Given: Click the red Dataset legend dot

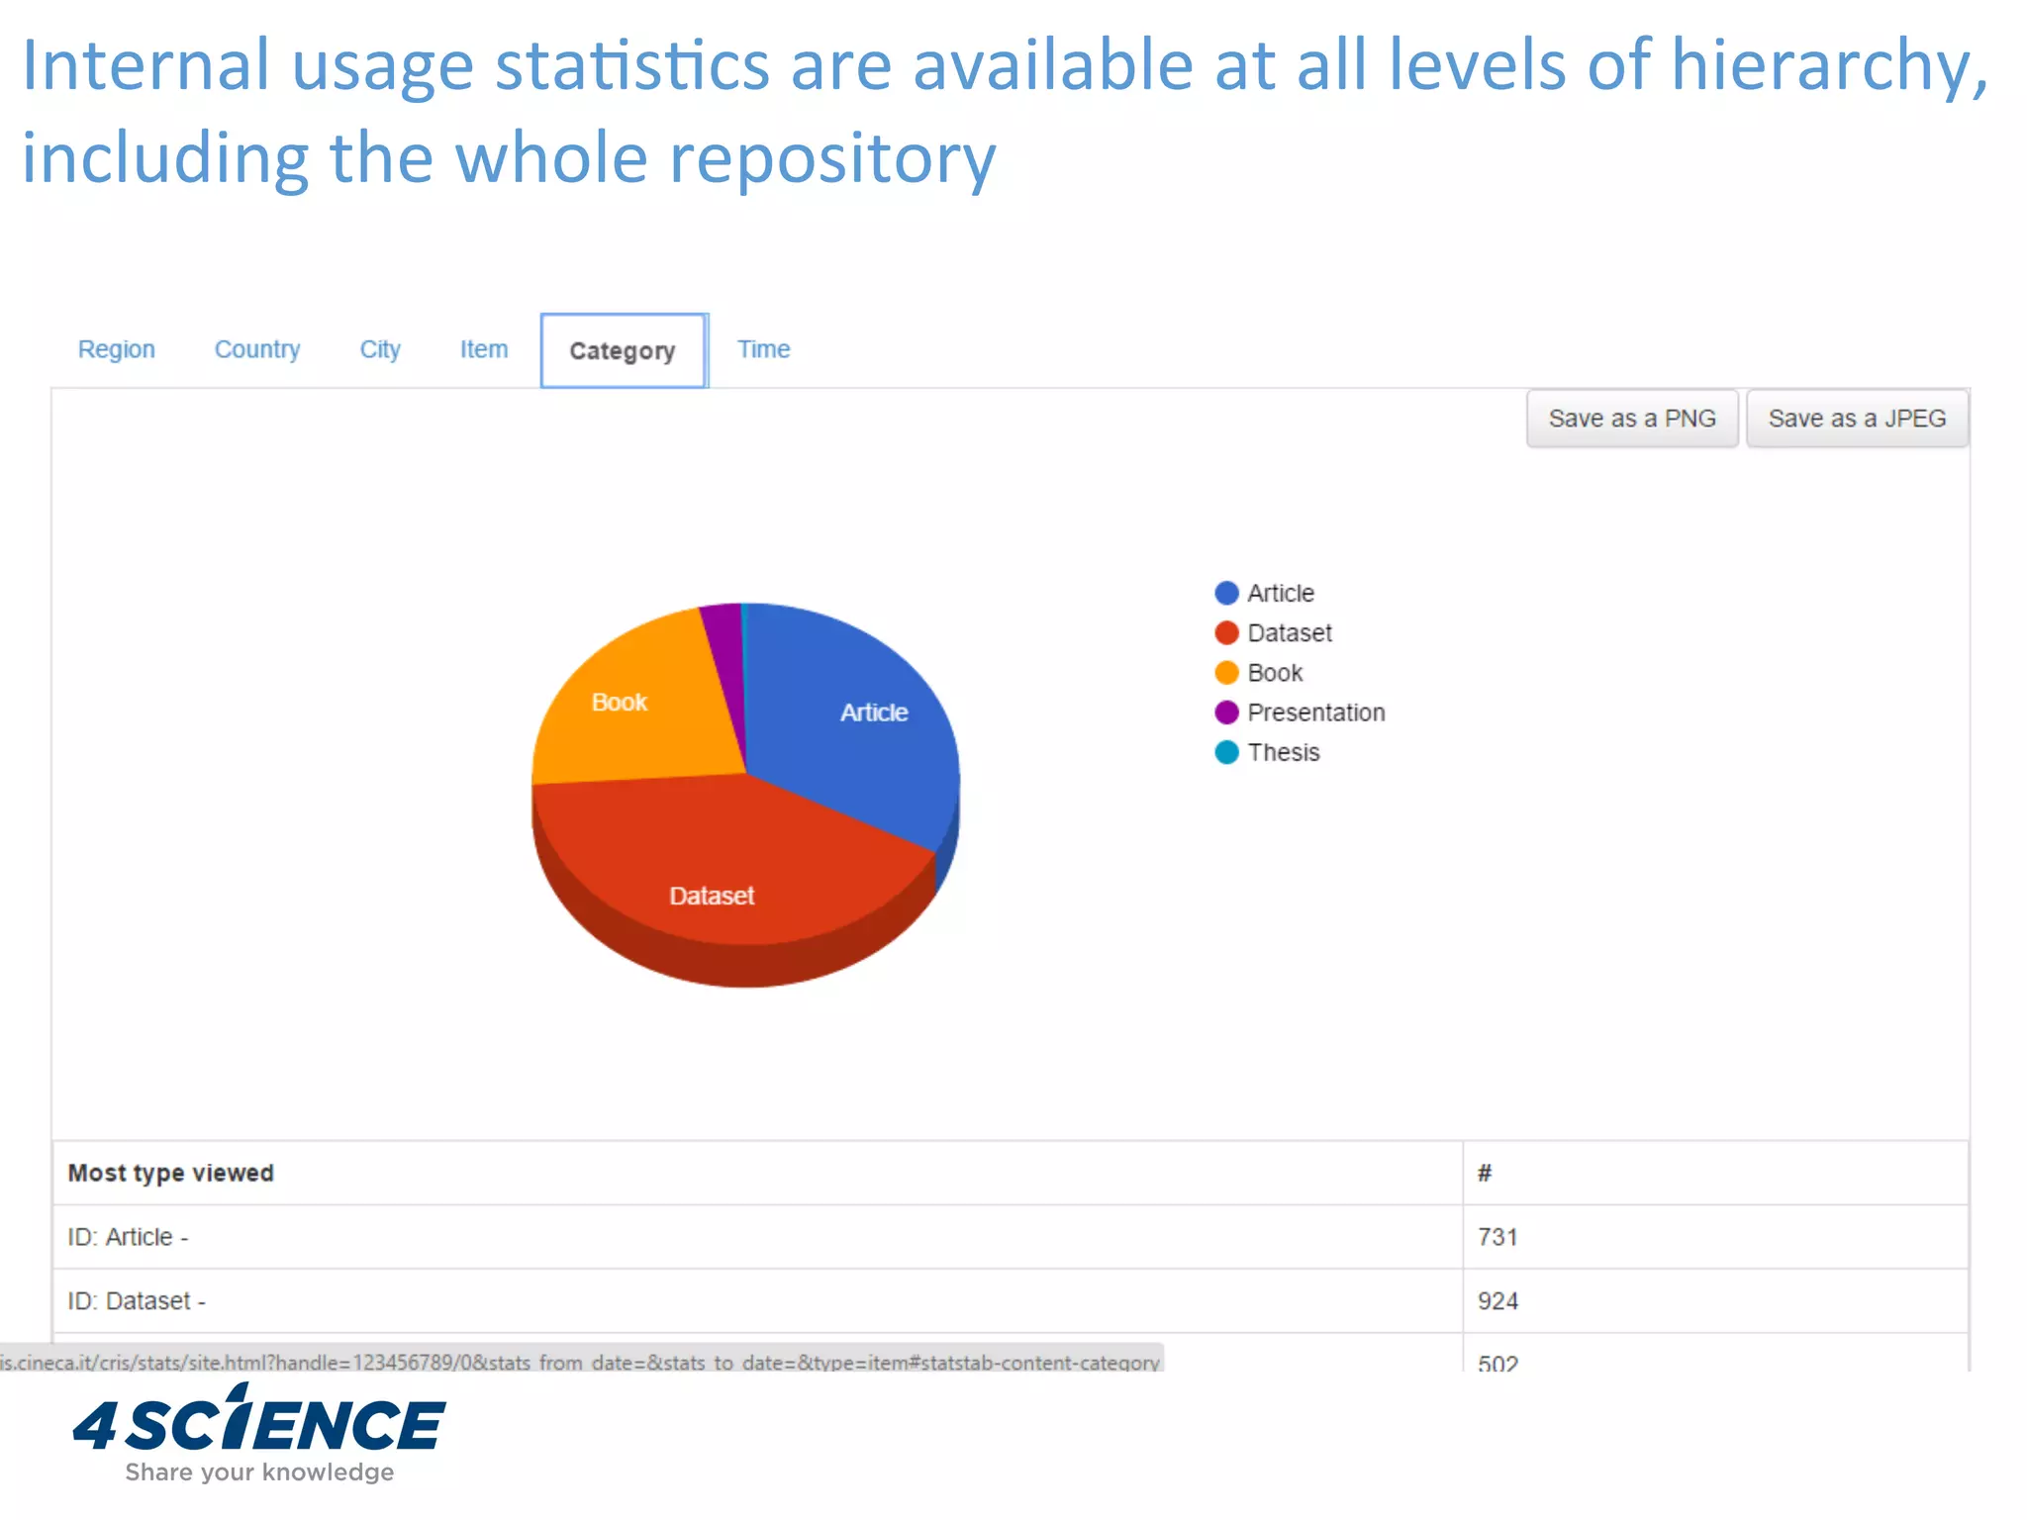Looking at the screenshot, I should (1226, 632).
